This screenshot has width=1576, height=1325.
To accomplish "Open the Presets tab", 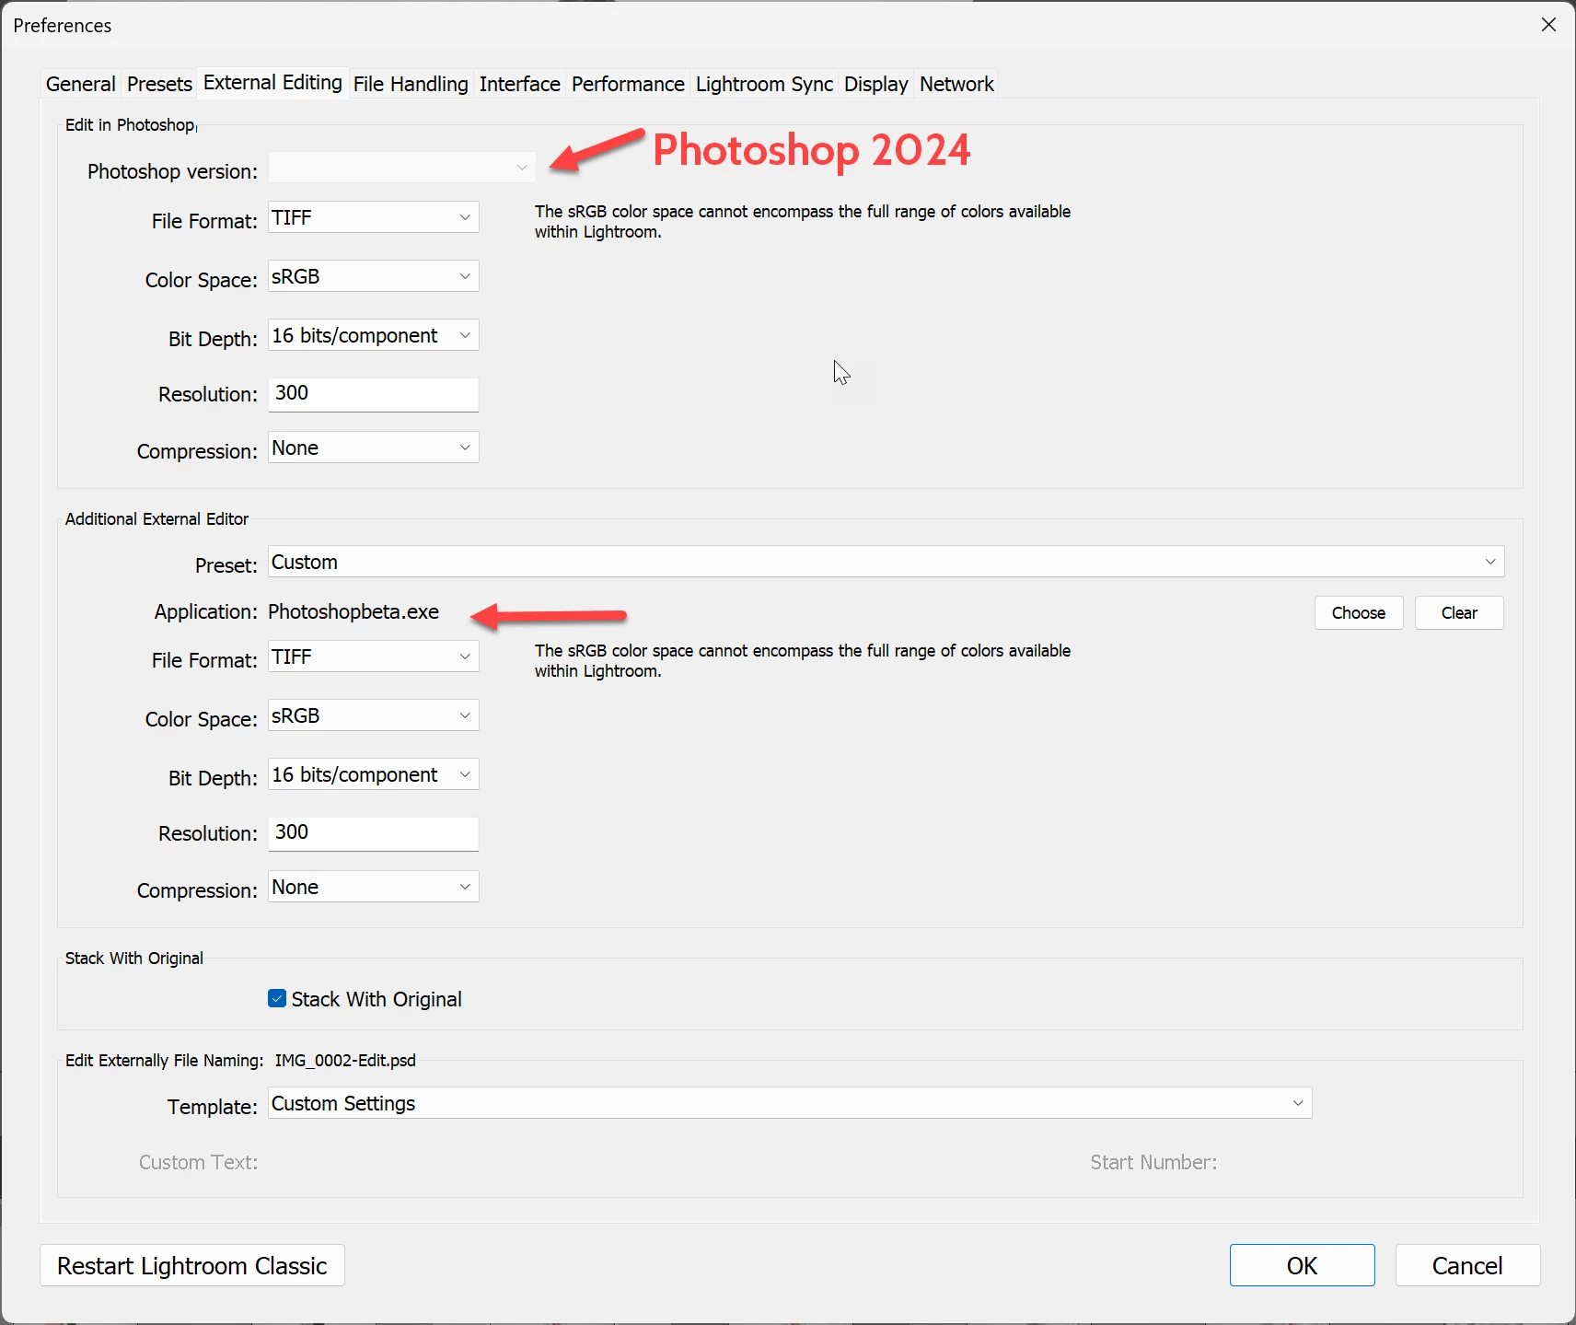I will pyautogui.click(x=159, y=84).
